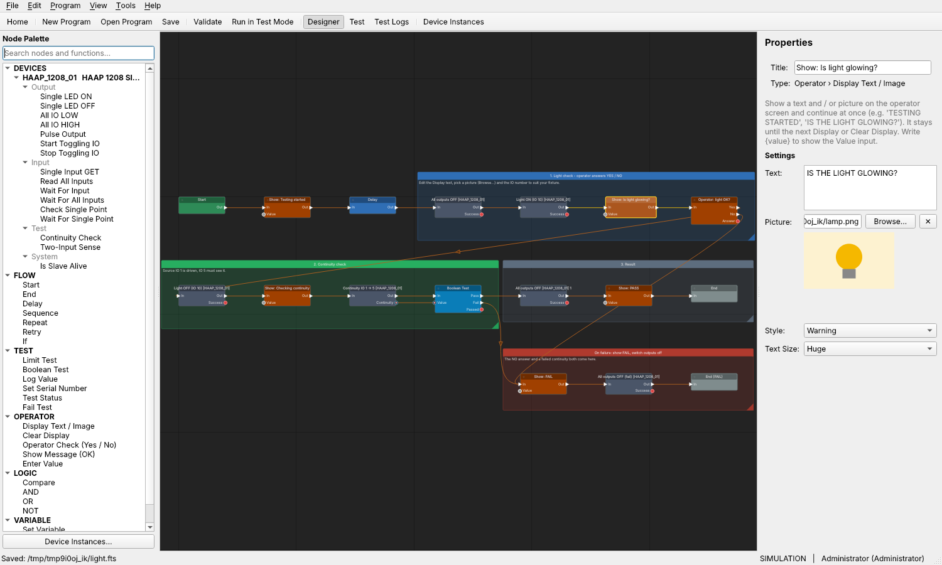Collapse the DEVICES category in the palette
The height and width of the screenshot is (565, 942).
point(8,68)
